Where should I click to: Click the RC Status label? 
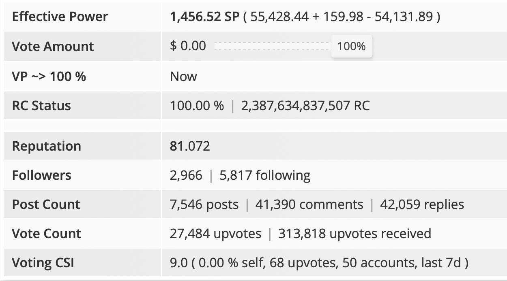click(41, 106)
